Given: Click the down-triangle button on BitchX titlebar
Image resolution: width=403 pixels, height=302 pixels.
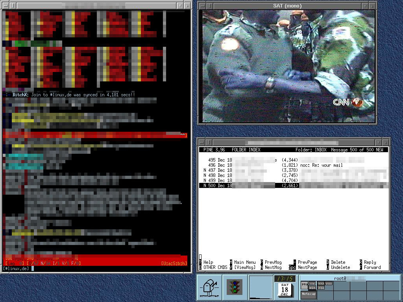Looking at the screenshot, I should (x=180, y=6).
